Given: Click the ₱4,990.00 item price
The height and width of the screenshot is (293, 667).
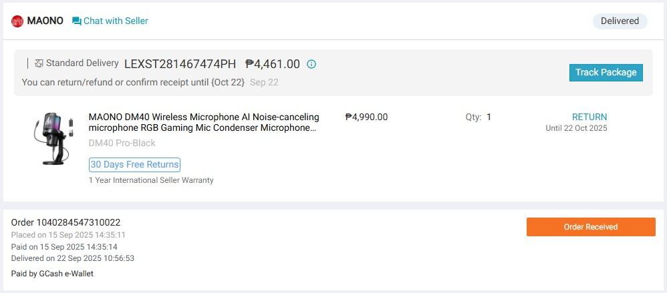Looking at the screenshot, I should (366, 117).
